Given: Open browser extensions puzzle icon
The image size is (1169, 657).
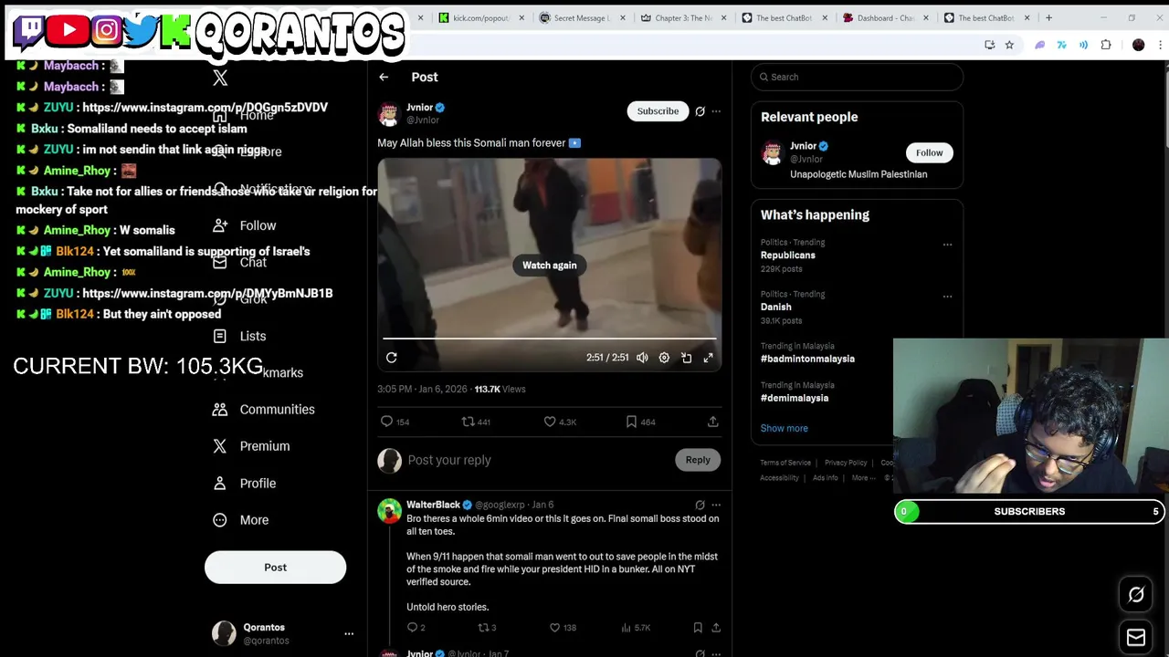Looking at the screenshot, I should (x=1106, y=45).
